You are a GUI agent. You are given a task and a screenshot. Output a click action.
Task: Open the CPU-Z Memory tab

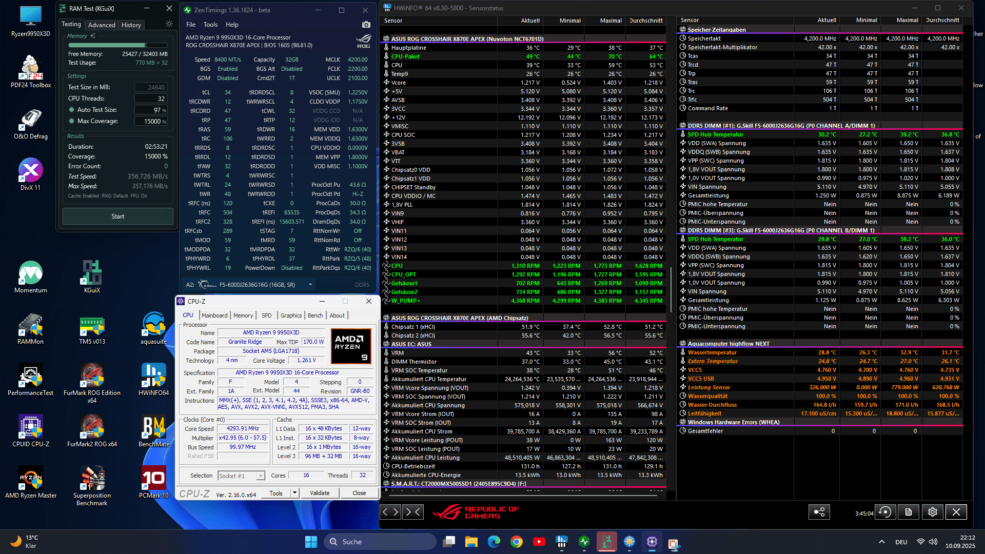point(243,315)
